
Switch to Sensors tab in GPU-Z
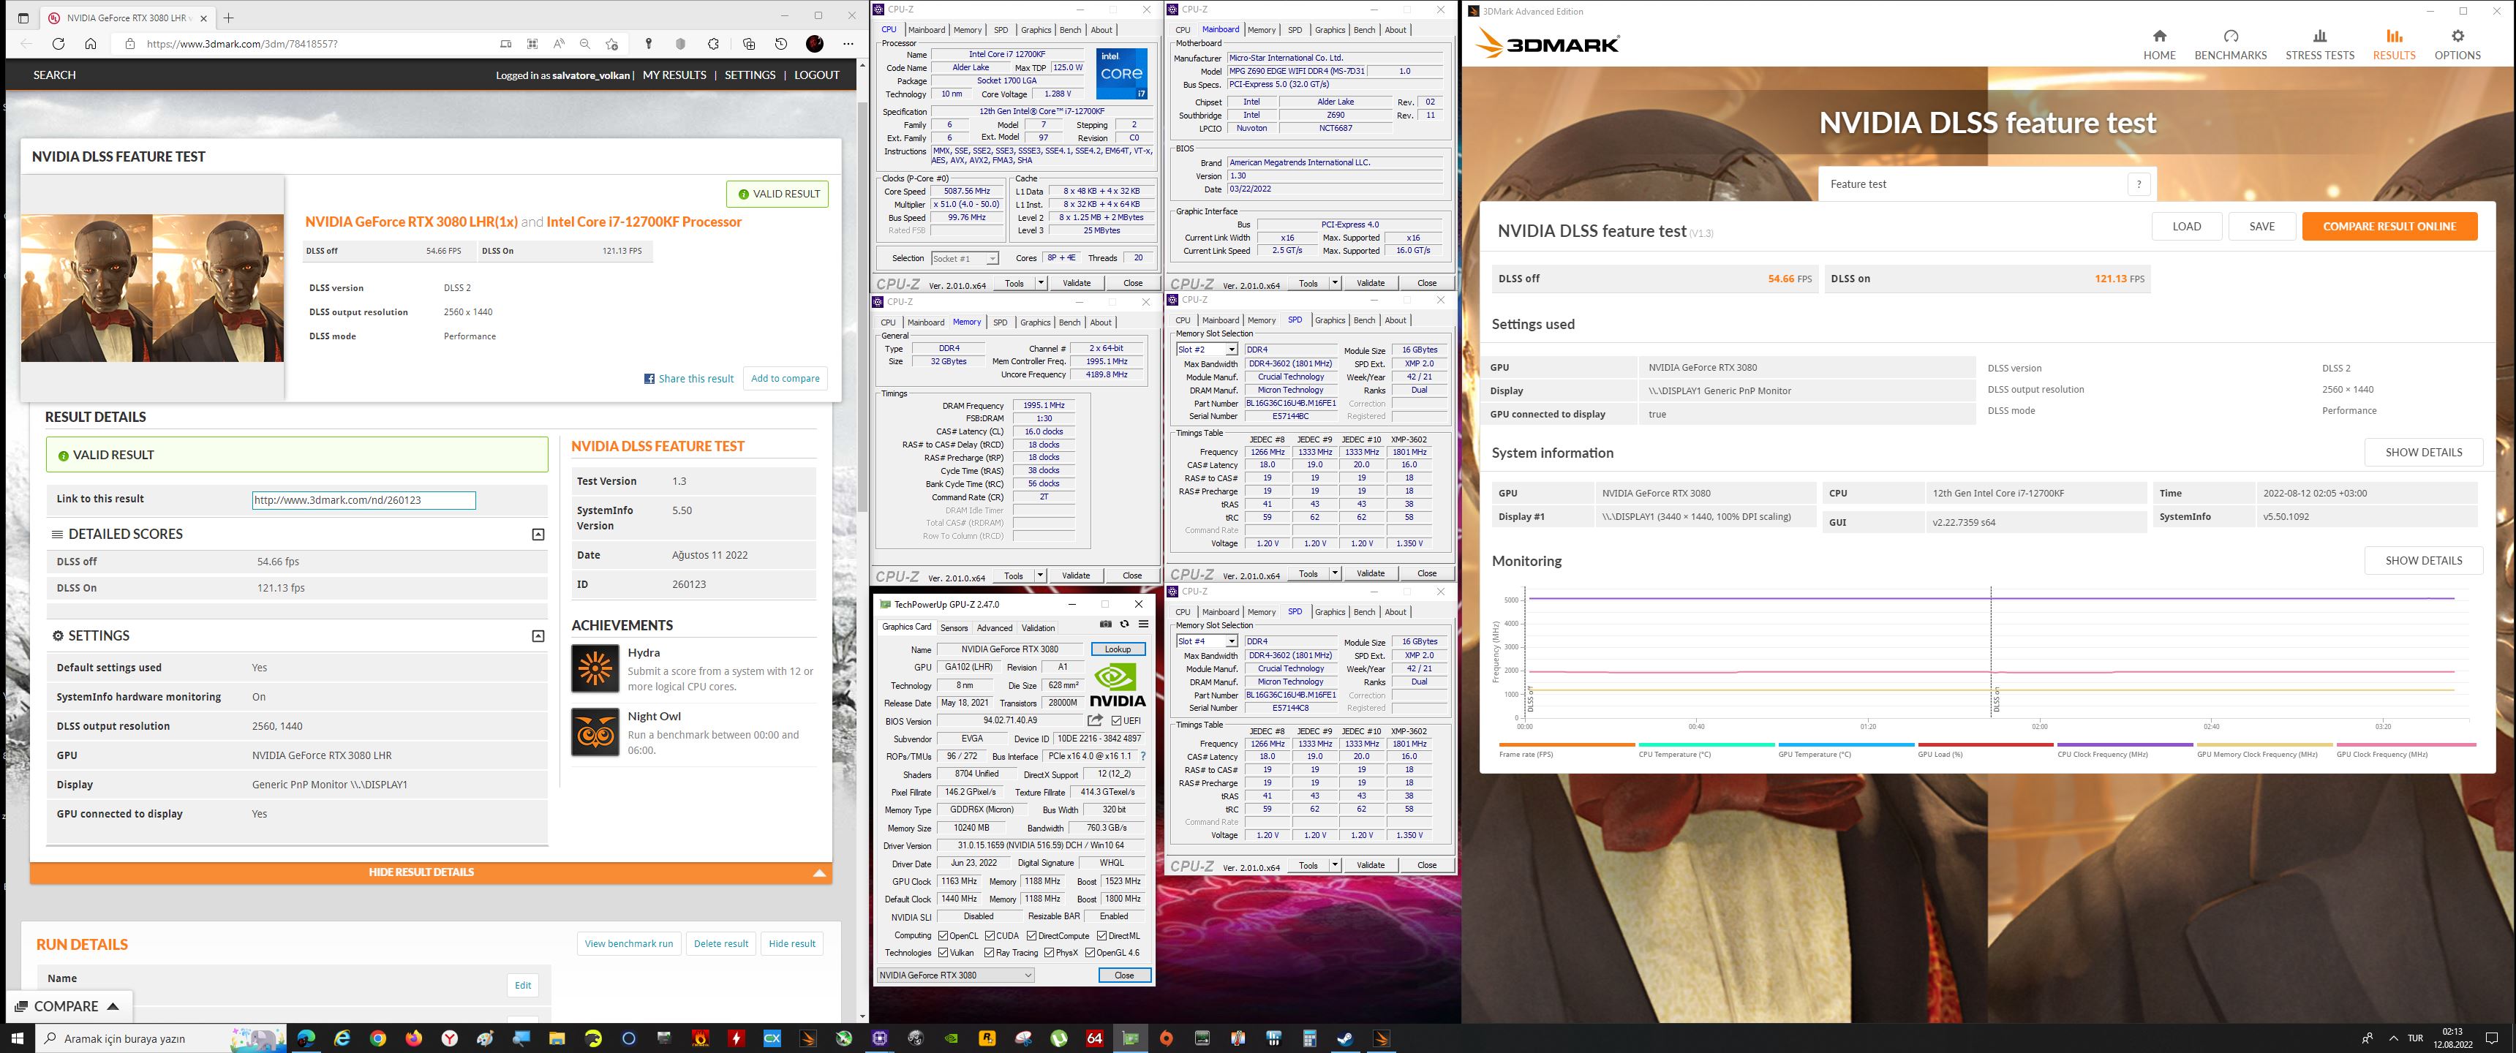pos(953,628)
